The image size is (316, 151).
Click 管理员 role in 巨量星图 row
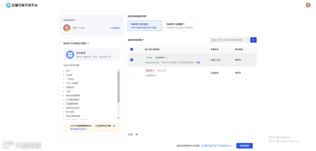pos(238,73)
